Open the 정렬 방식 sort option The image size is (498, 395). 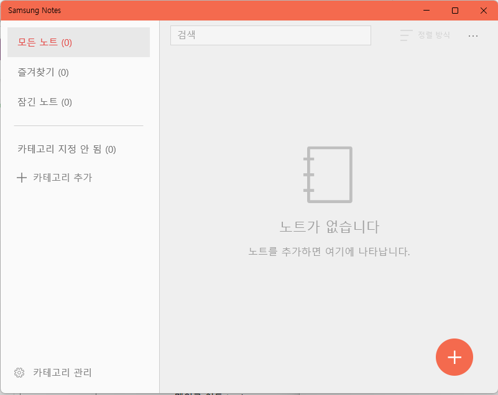(x=425, y=35)
